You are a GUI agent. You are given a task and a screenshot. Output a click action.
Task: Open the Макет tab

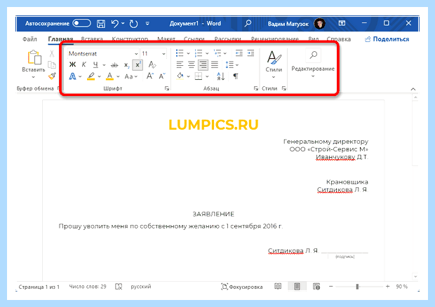[166, 39]
